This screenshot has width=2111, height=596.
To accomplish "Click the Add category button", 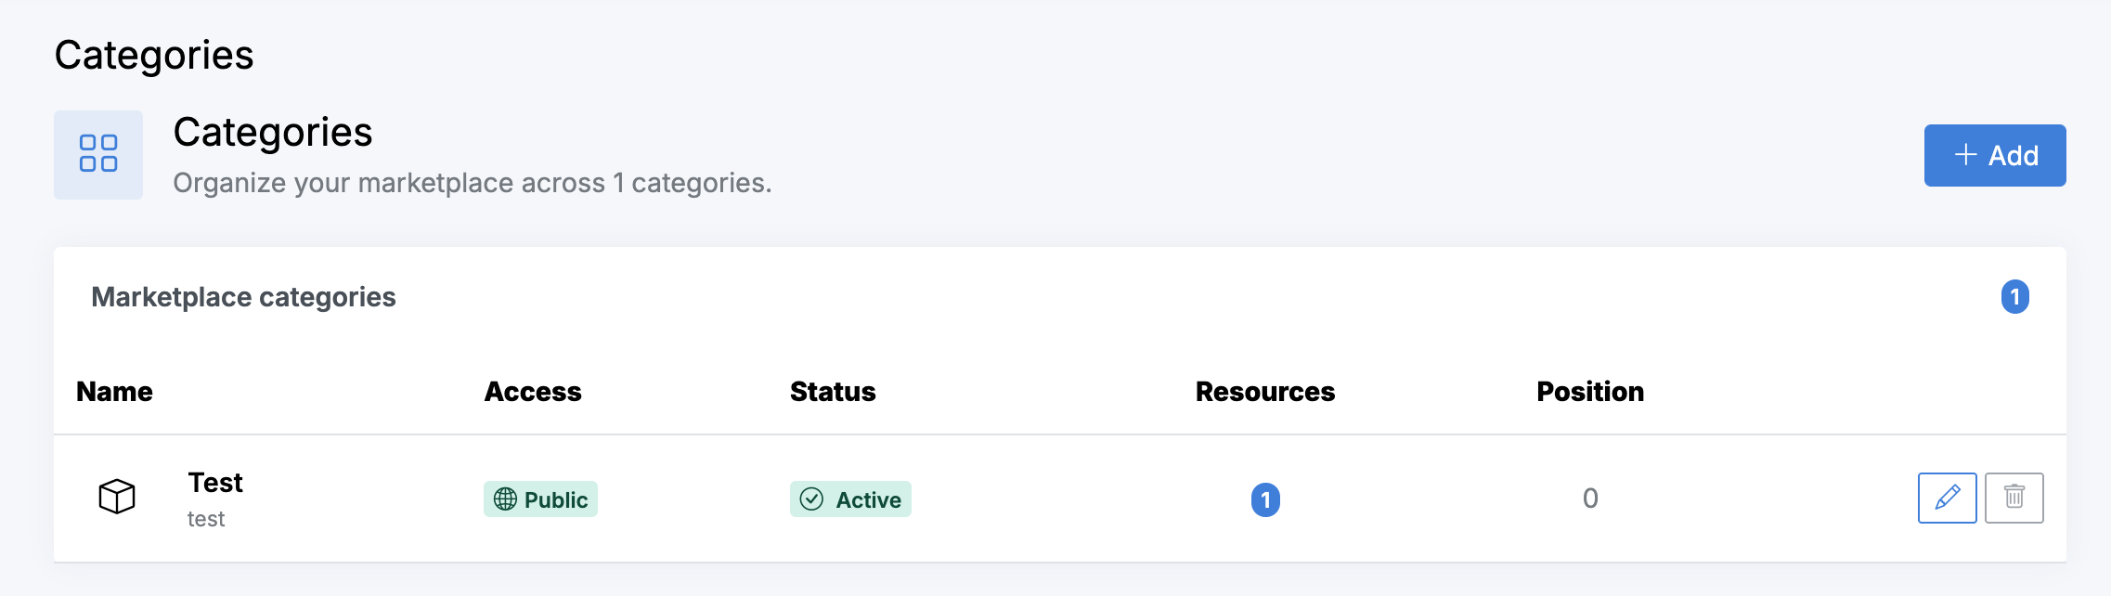I will [1994, 155].
